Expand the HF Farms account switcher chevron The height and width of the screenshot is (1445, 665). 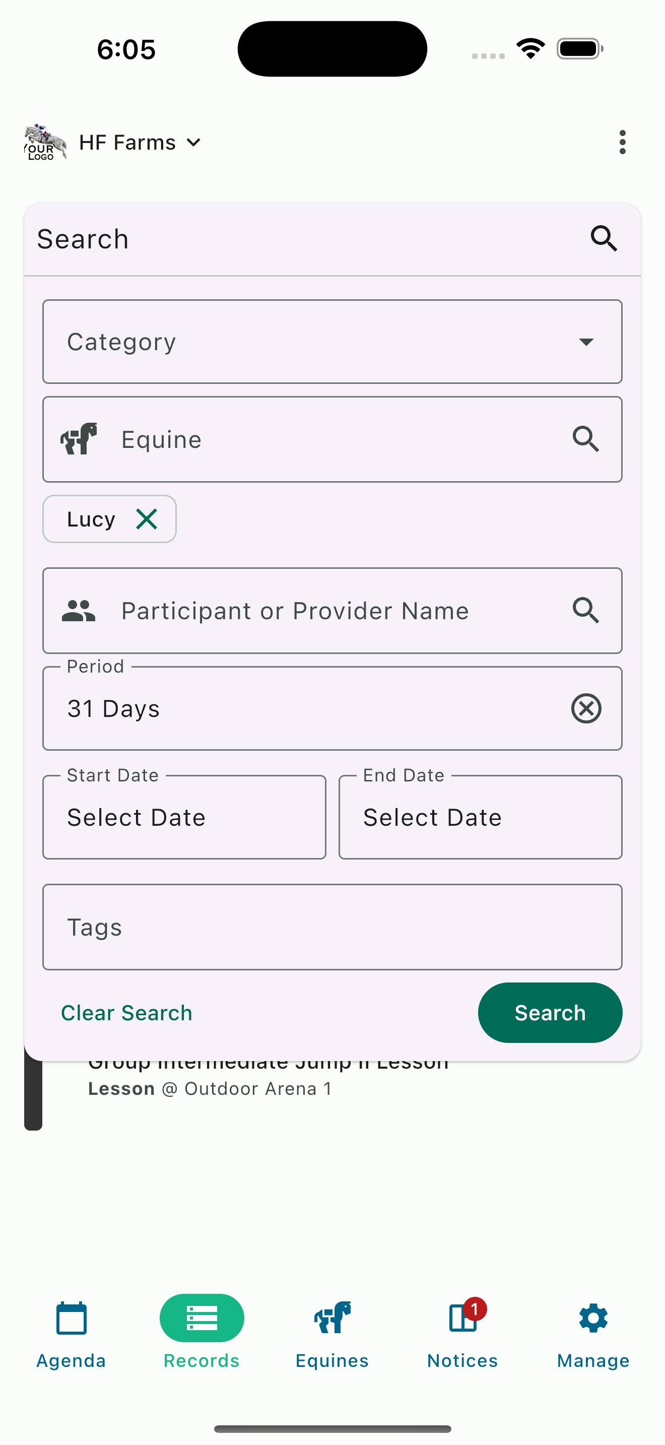[x=193, y=143]
